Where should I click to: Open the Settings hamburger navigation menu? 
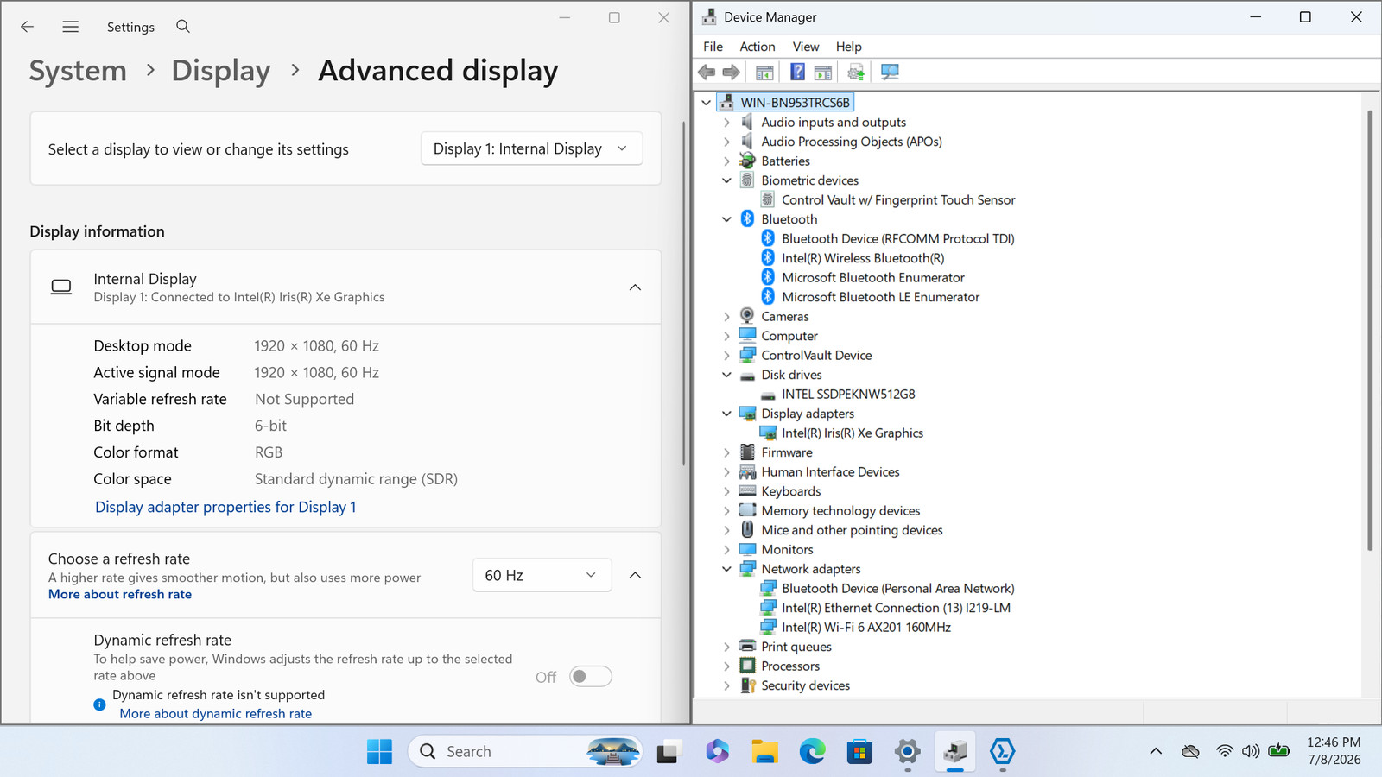(71, 27)
